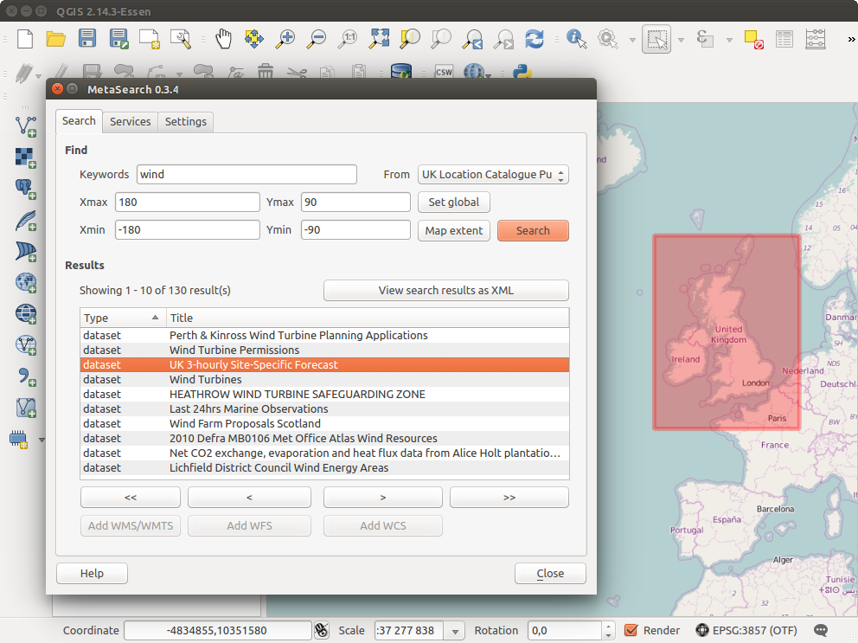Click View search results as XML

coord(445,291)
